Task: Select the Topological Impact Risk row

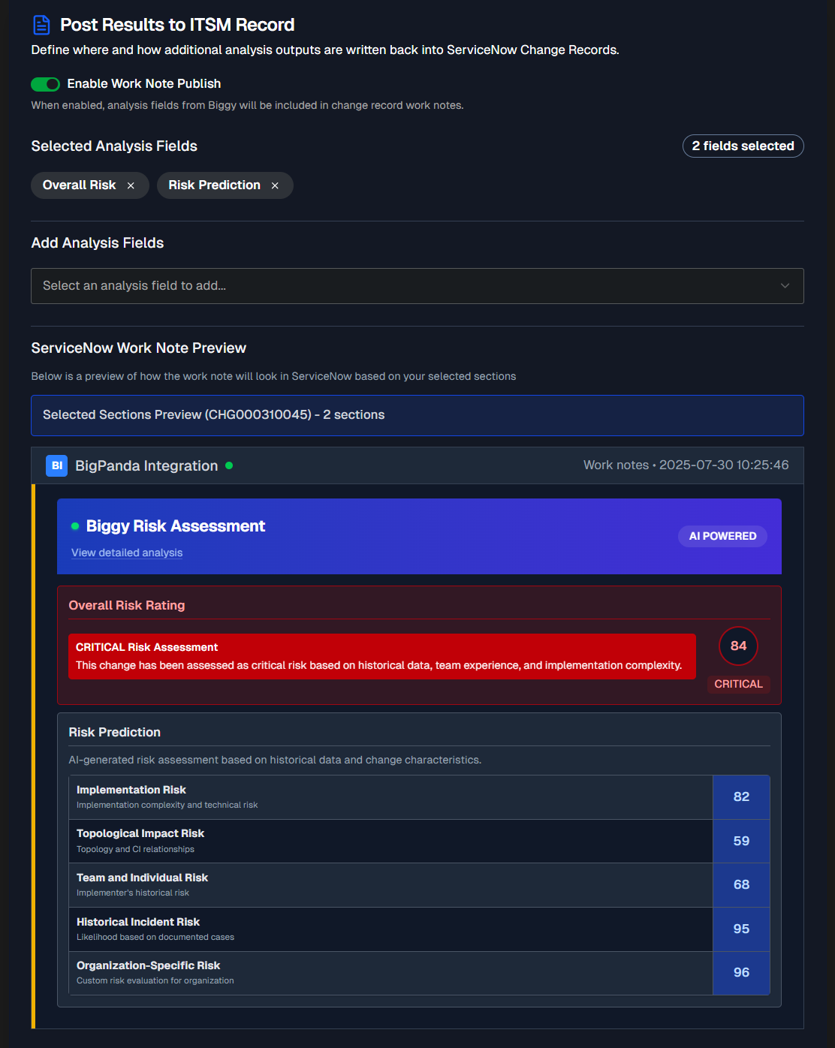Action: click(x=419, y=842)
